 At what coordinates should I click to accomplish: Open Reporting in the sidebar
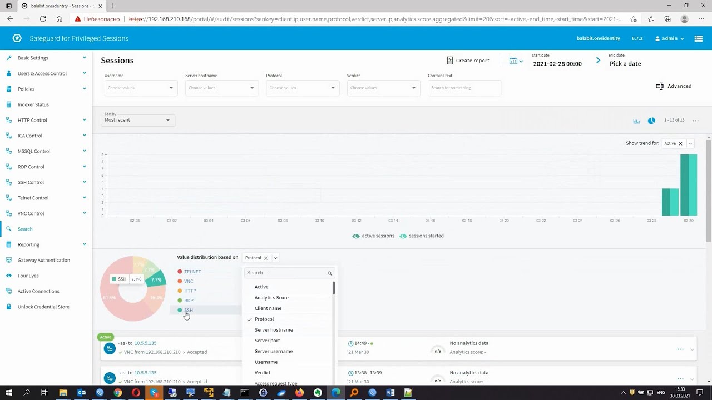click(28, 244)
